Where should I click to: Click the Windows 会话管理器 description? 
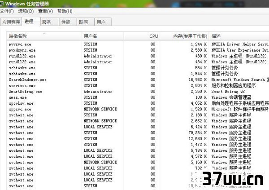pos(231,97)
